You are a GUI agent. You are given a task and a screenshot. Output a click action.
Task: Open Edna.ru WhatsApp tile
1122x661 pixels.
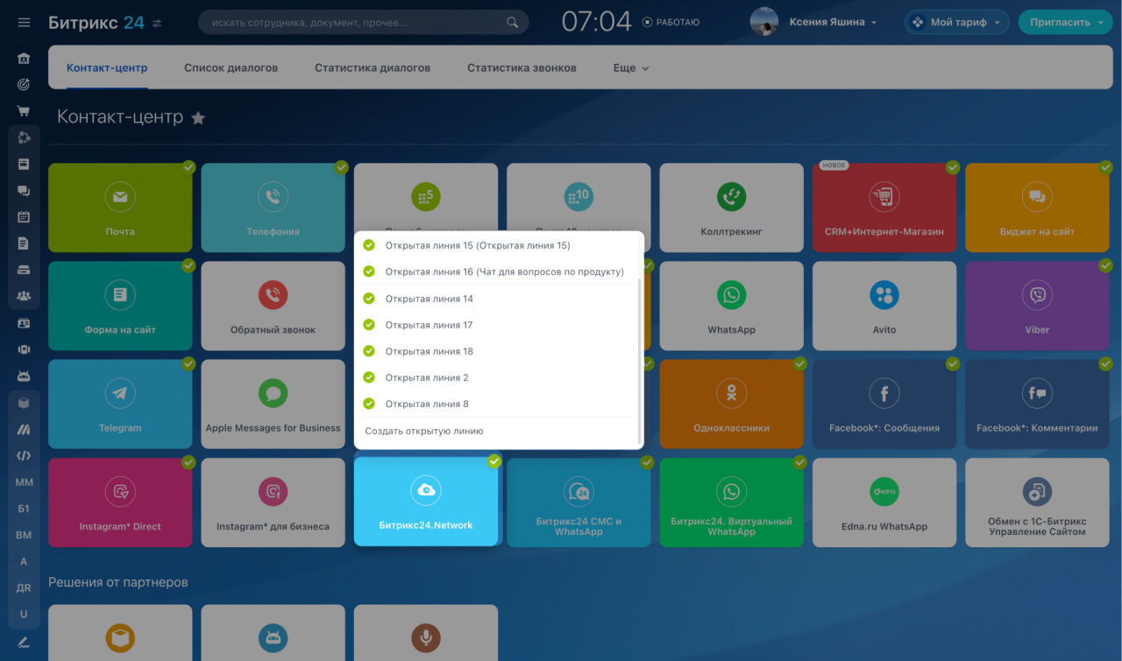(x=884, y=503)
